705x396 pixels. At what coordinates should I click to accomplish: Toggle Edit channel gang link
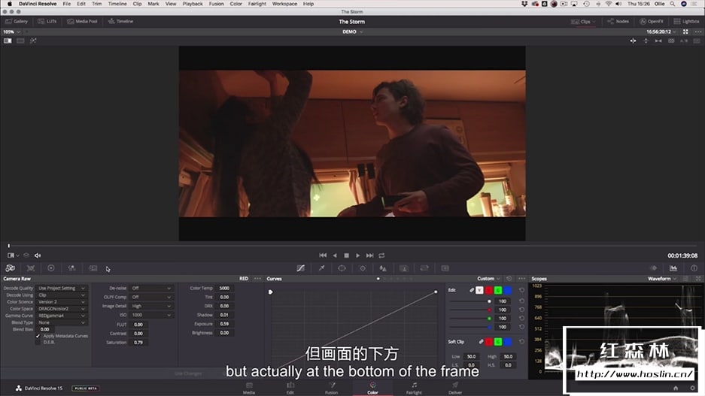[472, 290]
